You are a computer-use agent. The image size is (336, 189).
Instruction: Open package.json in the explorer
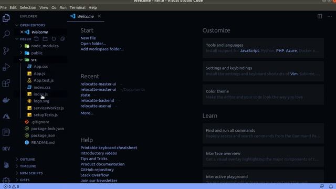tap(43, 135)
